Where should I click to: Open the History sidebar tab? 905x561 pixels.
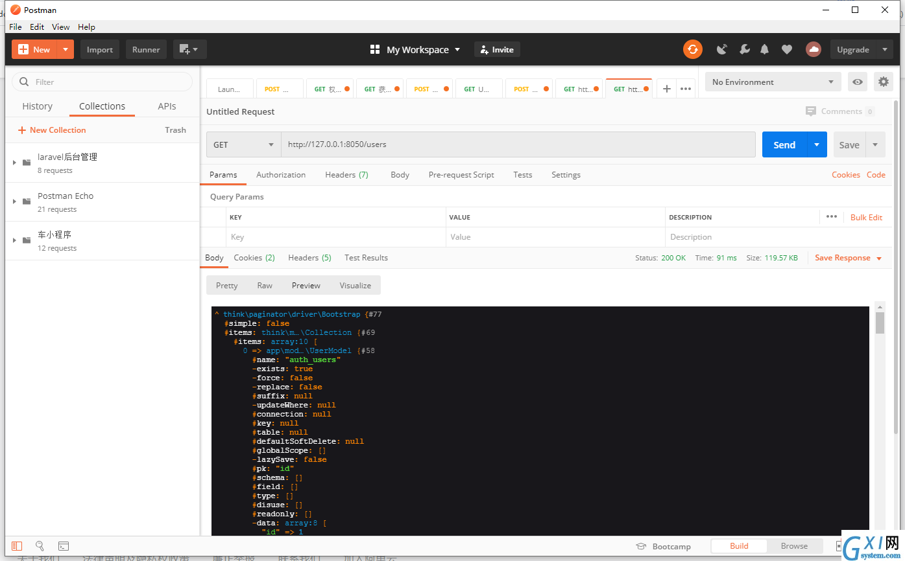(x=37, y=106)
